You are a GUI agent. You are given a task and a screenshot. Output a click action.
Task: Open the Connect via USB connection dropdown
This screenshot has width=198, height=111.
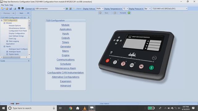tap(64, 9)
